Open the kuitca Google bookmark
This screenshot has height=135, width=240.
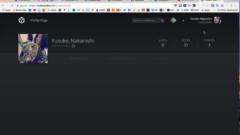click(x=52, y=10)
